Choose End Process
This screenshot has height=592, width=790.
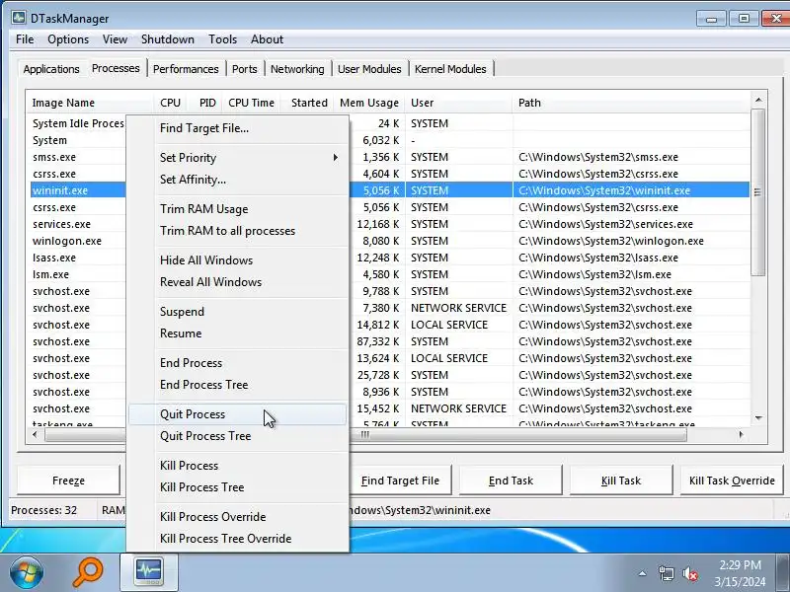238,363
